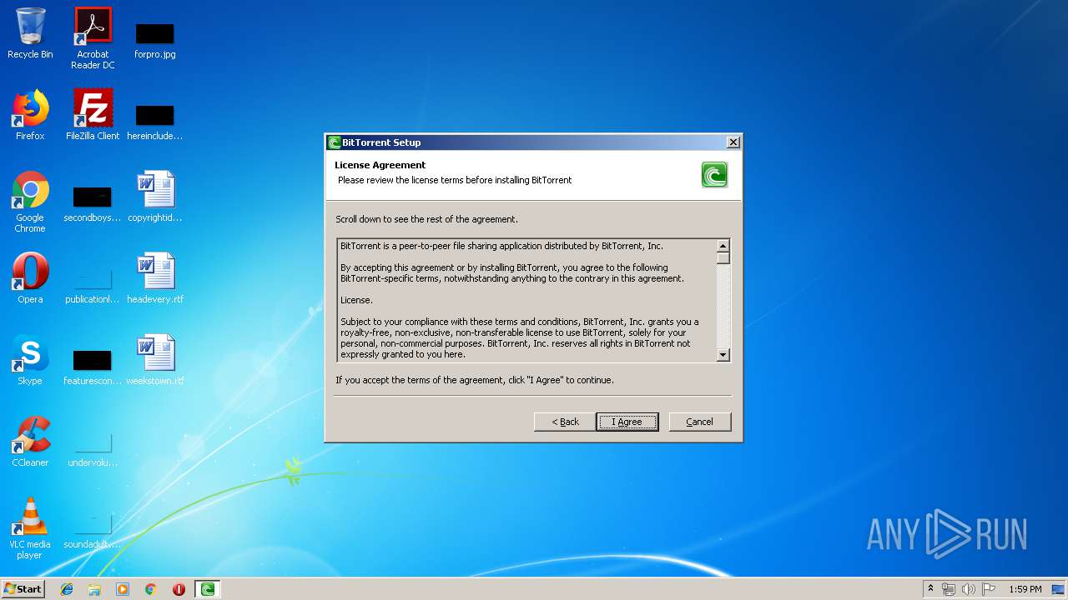Open the Start menu
The image size is (1068, 600).
(x=23, y=589)
